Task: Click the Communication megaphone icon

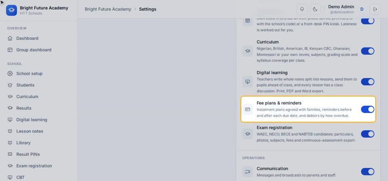Action: tap(247, 172)
